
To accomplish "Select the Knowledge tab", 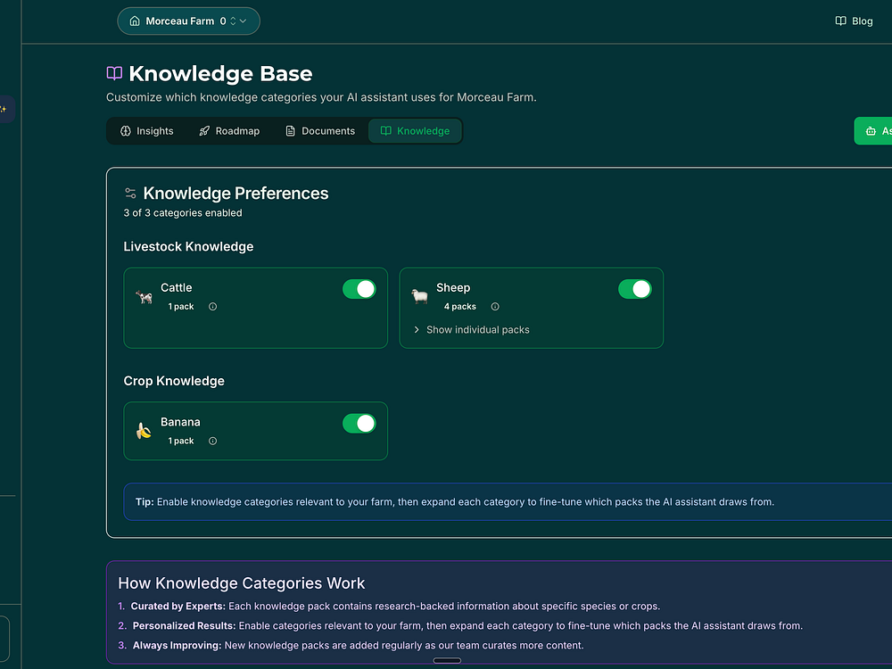I will point(416,131).
